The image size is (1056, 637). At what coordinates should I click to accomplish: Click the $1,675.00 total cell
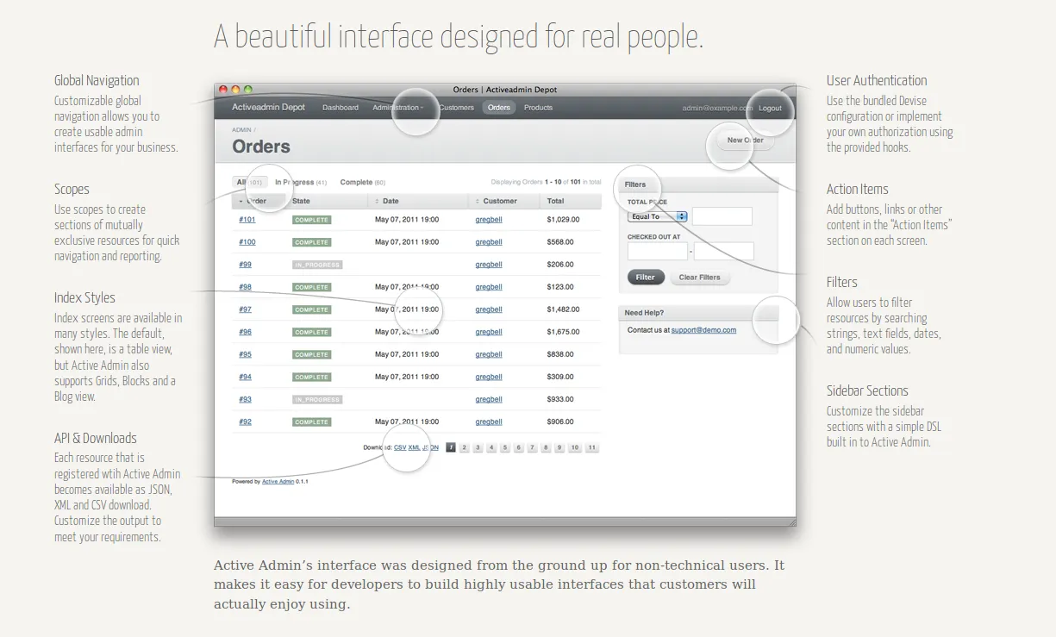(x=564, y=332)
